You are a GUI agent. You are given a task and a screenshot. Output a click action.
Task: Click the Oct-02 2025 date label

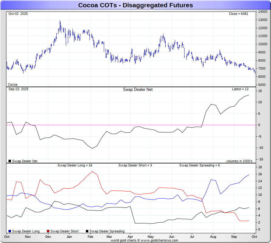[18, 14]
